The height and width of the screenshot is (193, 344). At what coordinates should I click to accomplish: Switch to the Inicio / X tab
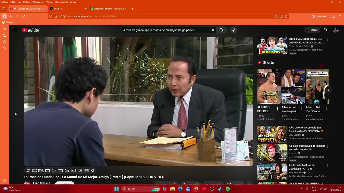point(69,9)
